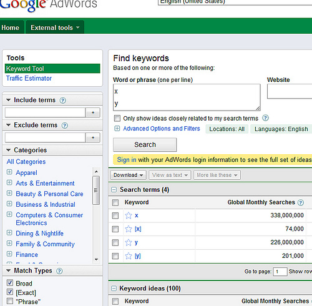This screenshot has width=312, height=306.
Task: Click categories scrollbar down arrow
Action: [x=96, y=259]
